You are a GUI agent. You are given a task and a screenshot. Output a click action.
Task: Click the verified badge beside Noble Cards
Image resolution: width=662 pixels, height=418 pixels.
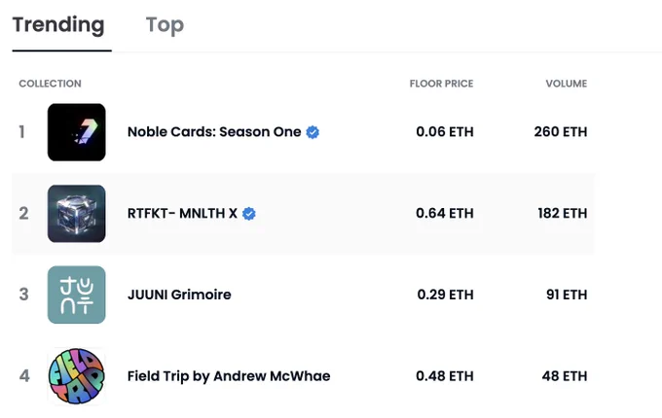coord(313,132)
